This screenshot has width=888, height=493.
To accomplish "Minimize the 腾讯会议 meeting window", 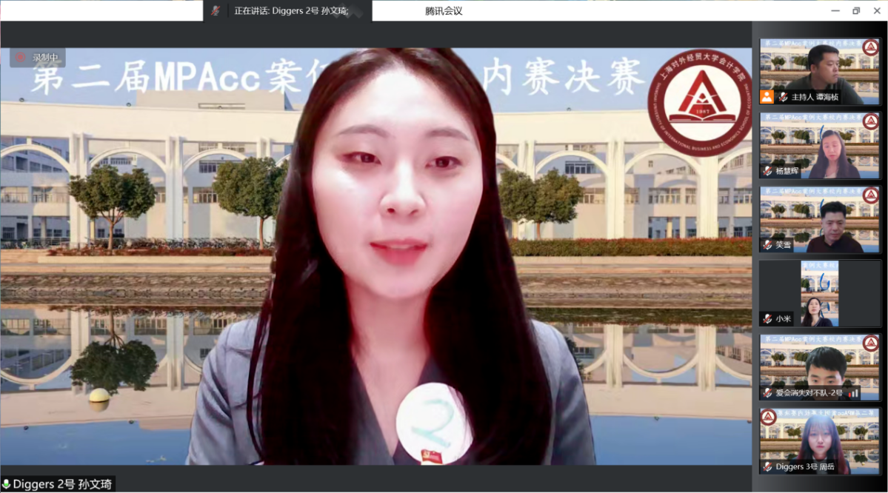I will coord(835,10).
